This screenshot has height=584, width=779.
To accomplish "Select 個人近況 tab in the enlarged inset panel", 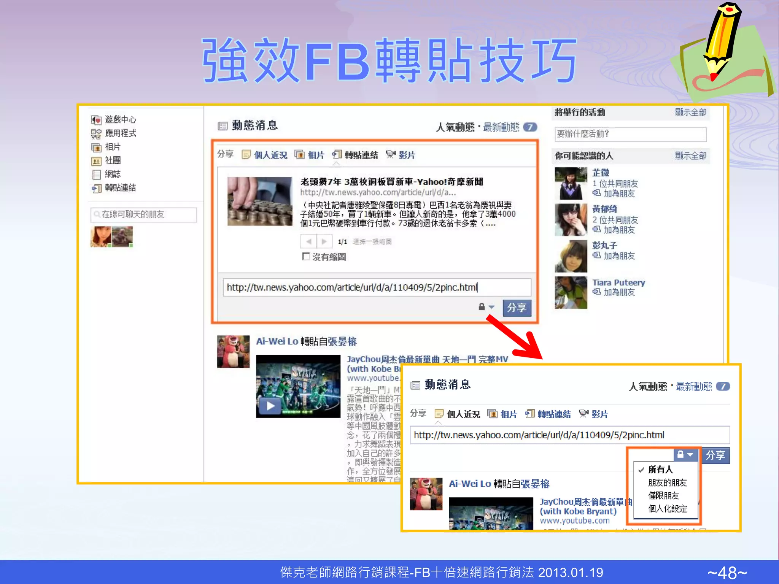I will click(458, 414).
